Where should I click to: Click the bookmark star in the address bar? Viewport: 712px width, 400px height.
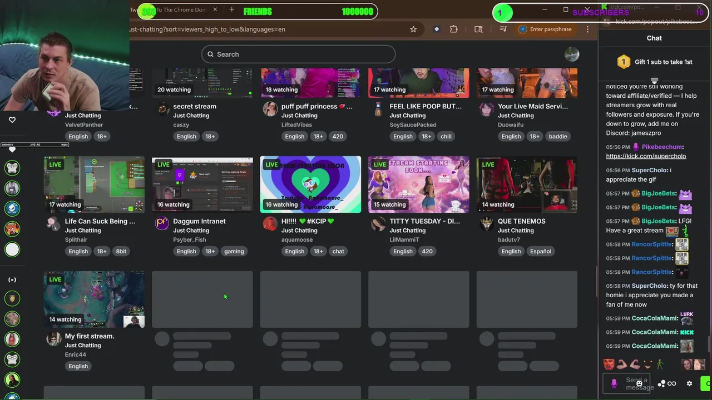413,29
